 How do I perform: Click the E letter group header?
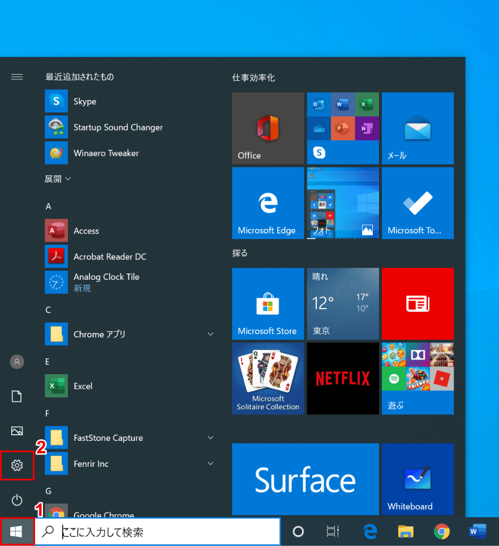tap(48, 361)
